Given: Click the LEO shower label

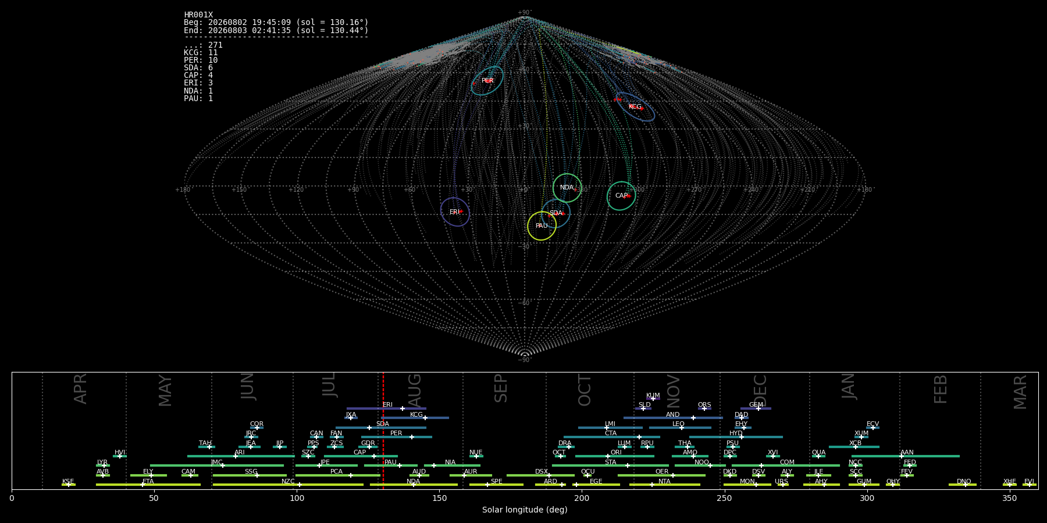Looking at the screenshot, I should 678,424.
